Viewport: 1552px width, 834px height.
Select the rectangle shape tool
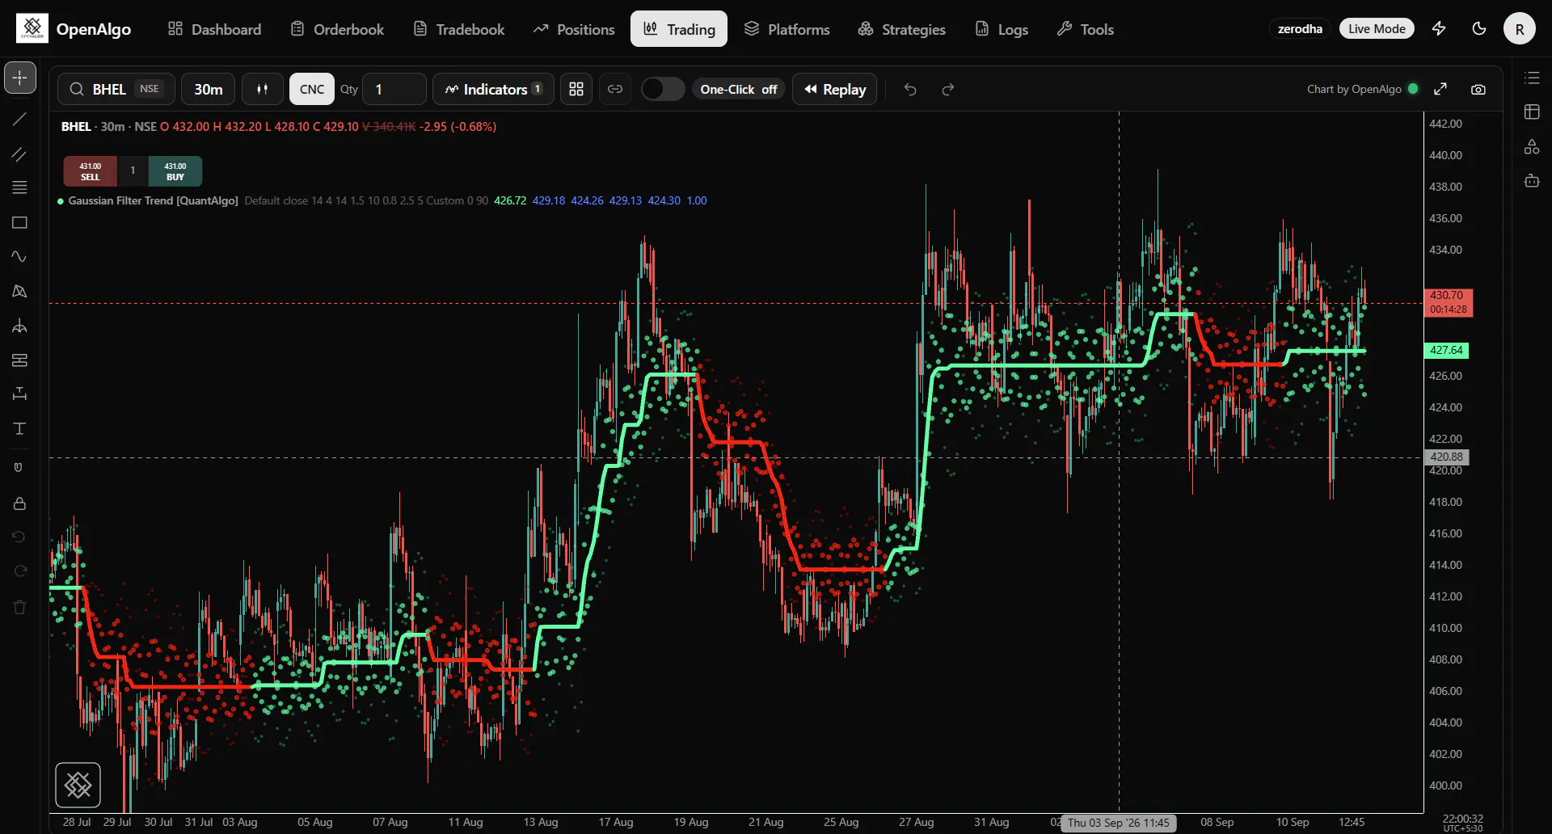point(20,222)
